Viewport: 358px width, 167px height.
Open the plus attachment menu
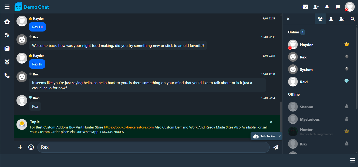pyautogui.click(x=20, y=147)
